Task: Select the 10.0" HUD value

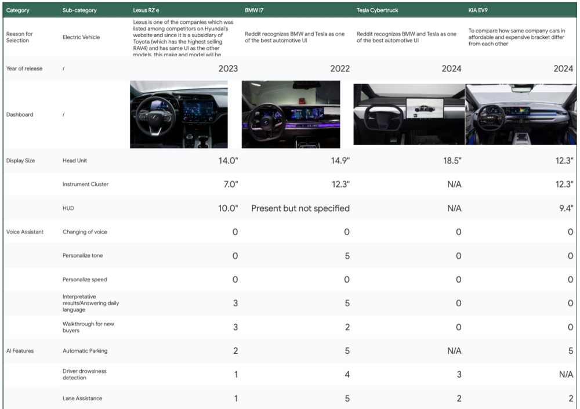Action: [228, 208]
